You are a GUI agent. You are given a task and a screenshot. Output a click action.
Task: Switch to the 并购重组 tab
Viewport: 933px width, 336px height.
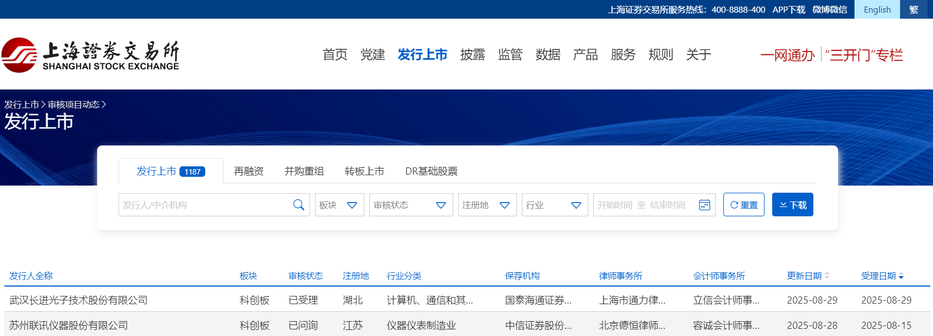[304, 171]
